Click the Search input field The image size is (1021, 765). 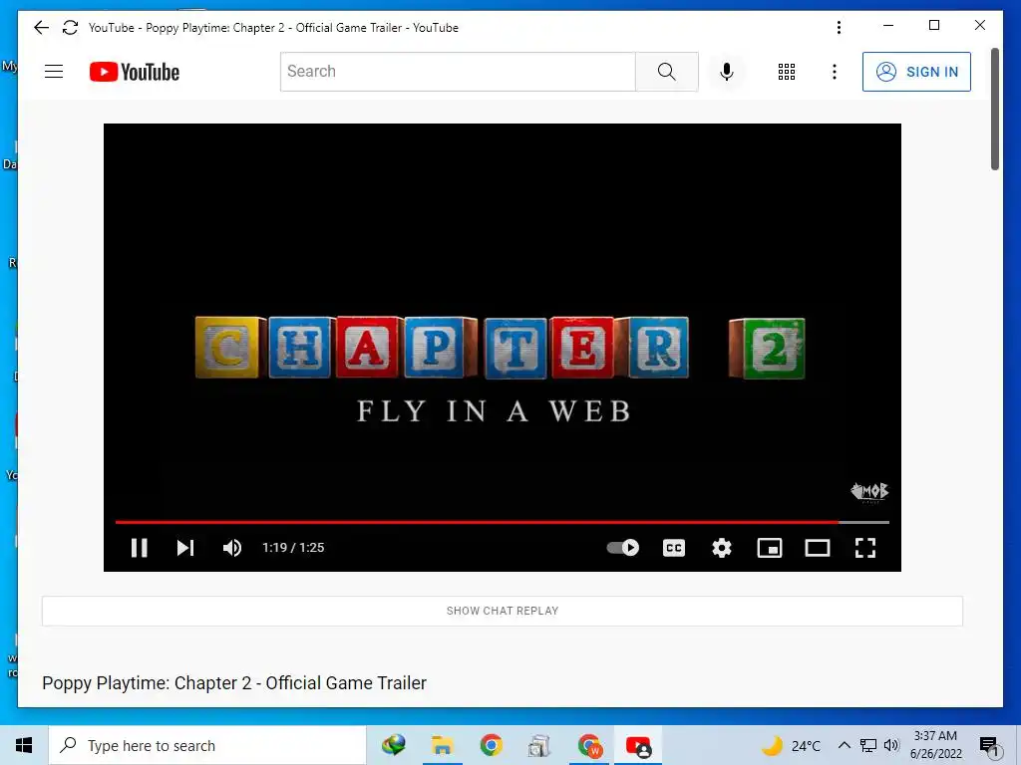click(x=458, y=72)
